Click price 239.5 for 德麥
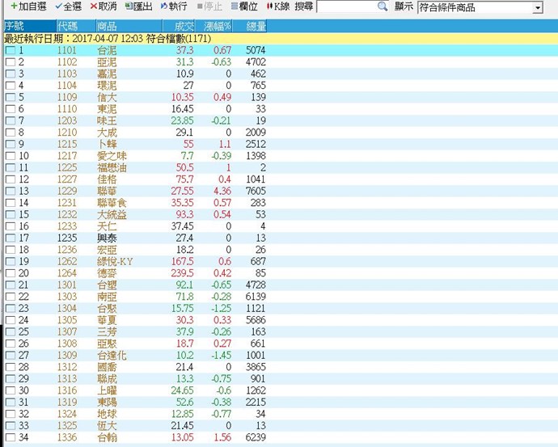The image size is (558, 447). coord(183,273)
